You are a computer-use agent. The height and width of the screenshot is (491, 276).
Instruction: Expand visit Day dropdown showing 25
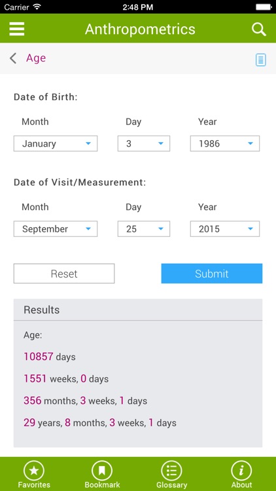pos(144,229)
